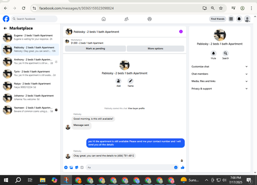
Task: Go back using Marketplace back arrow
Action: click(x=5, y=28)
